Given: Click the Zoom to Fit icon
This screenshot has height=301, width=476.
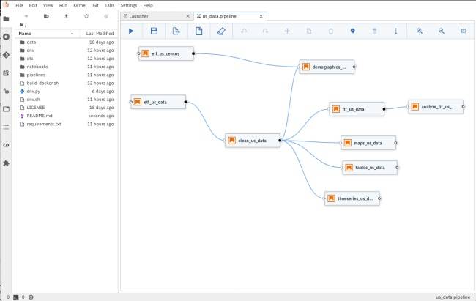Looking at the screenshot, I should pos(464,31).
